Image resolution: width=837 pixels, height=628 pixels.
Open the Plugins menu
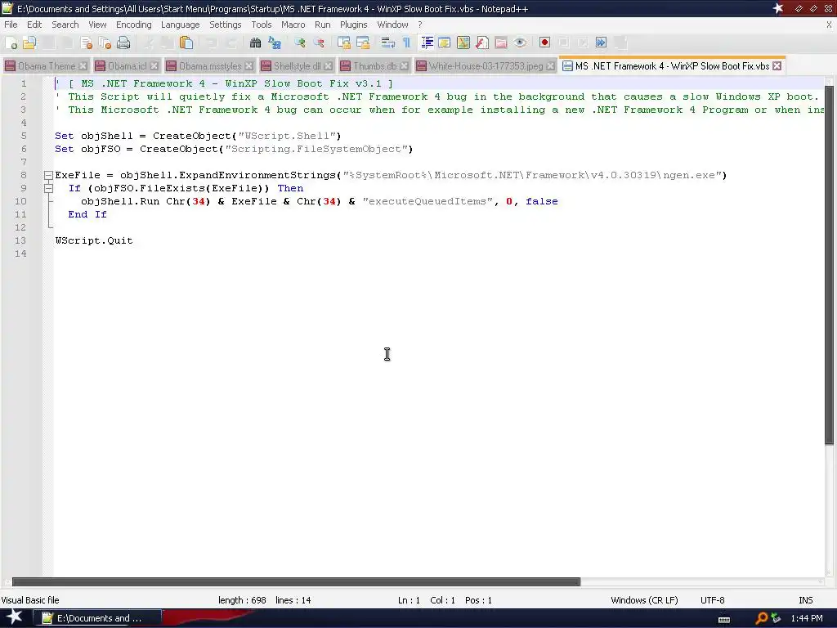pos(353,25)
